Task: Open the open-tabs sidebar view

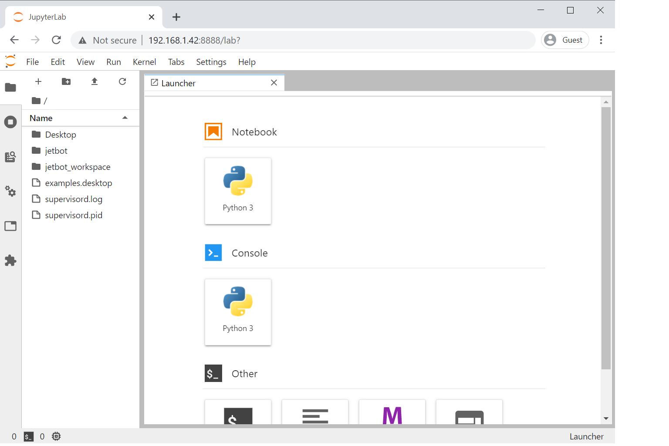Action: tap(10, 226)
